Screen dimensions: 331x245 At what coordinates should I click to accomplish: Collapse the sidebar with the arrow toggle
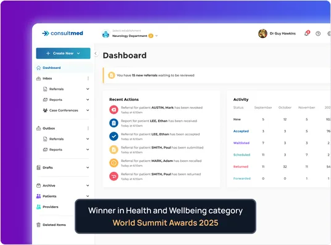tap(96, 54)
